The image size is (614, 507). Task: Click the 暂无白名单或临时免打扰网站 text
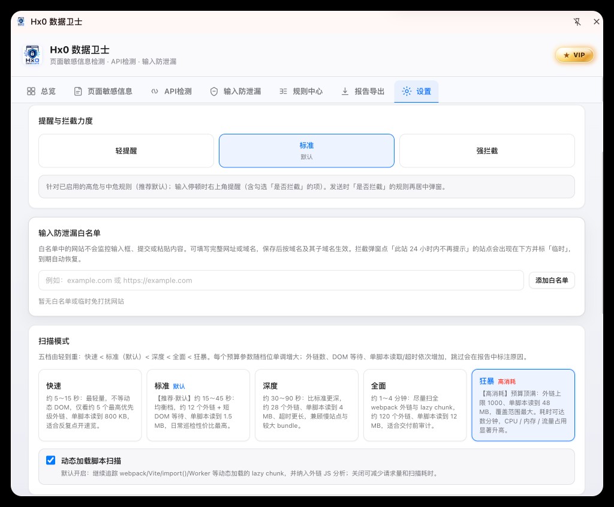pyautogui.click(x=81, y=301)
